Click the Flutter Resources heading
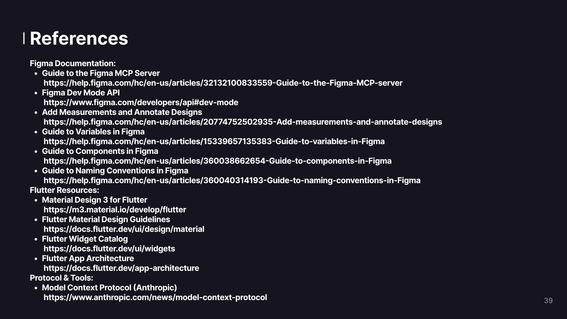 click(64, 190)
